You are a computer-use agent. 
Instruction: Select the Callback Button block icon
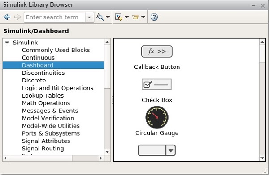pyautogui.click(x=157, y=51)
